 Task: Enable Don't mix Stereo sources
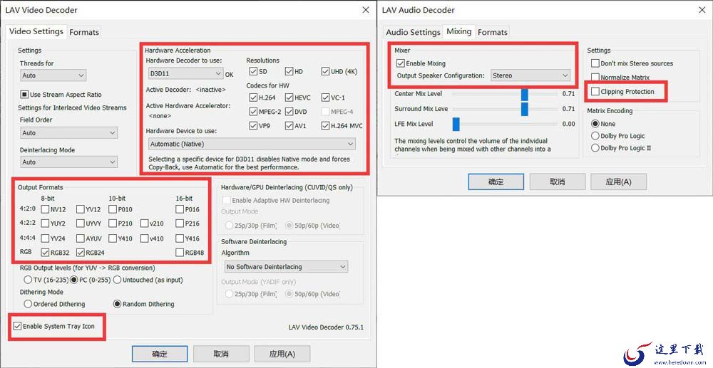[x=595, y=63]
